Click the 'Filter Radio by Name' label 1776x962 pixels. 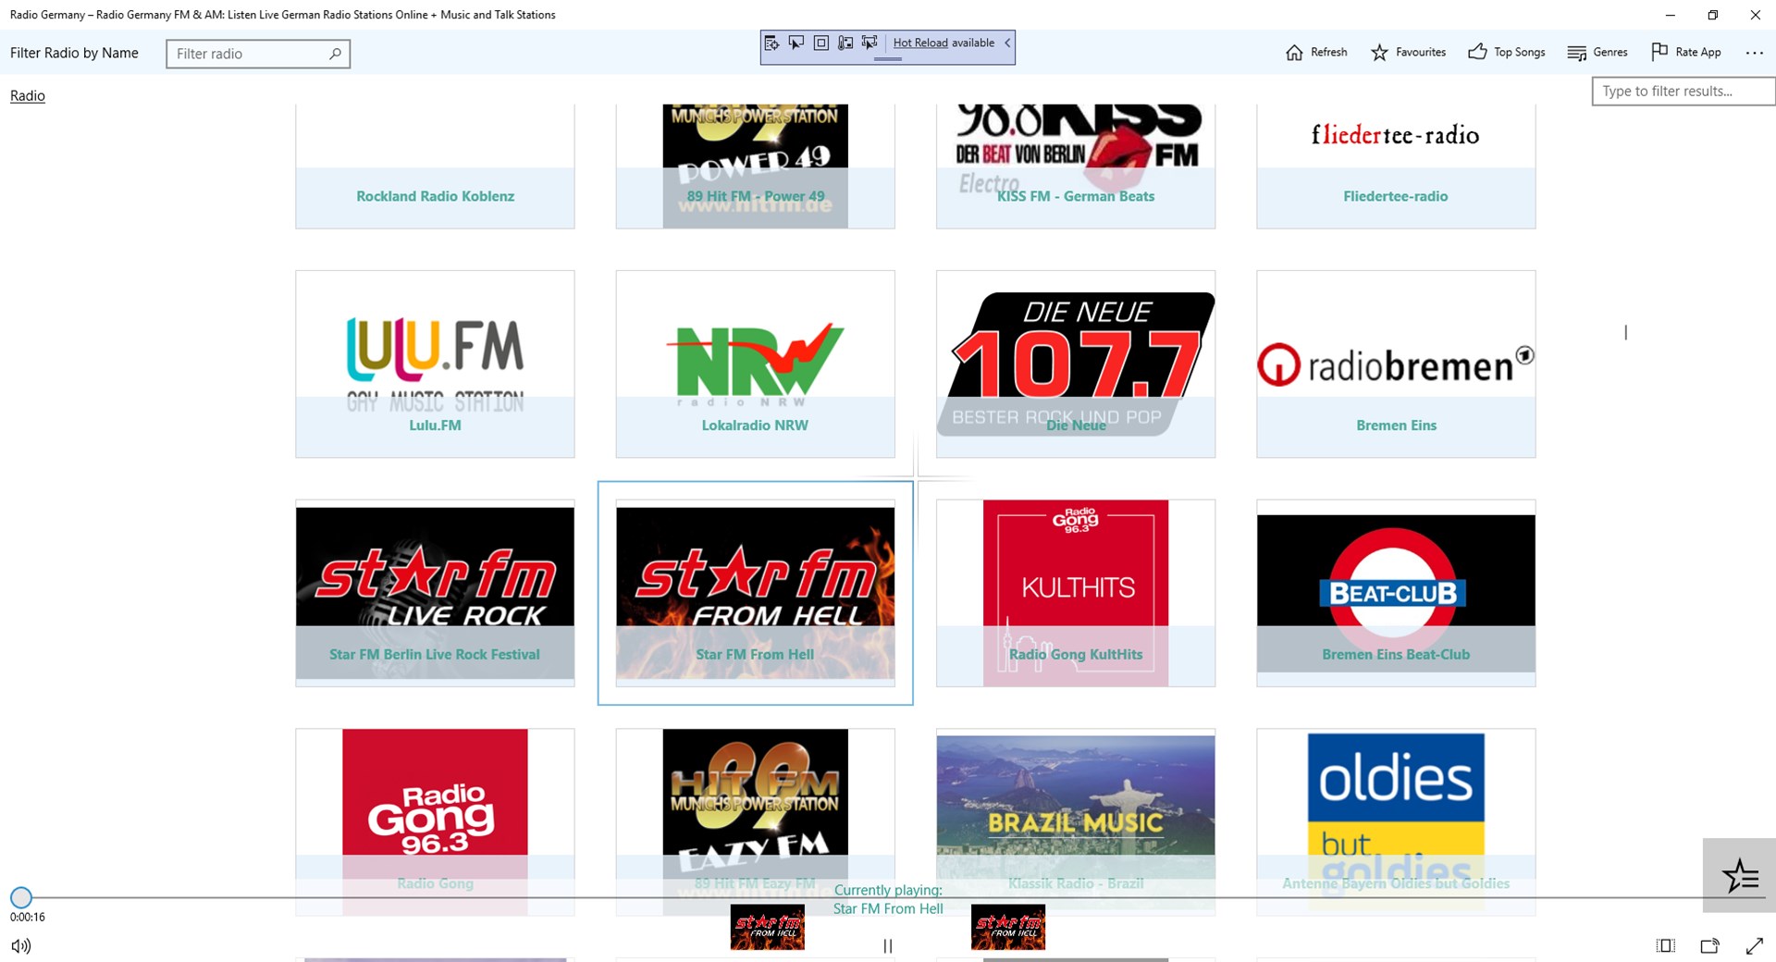[x=74, y=53]
